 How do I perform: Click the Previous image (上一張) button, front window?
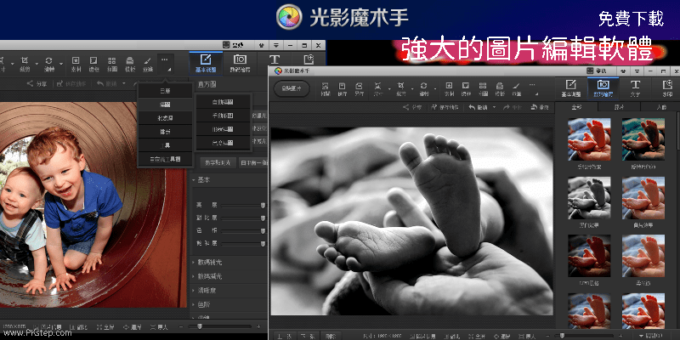(x=283, y=336)
